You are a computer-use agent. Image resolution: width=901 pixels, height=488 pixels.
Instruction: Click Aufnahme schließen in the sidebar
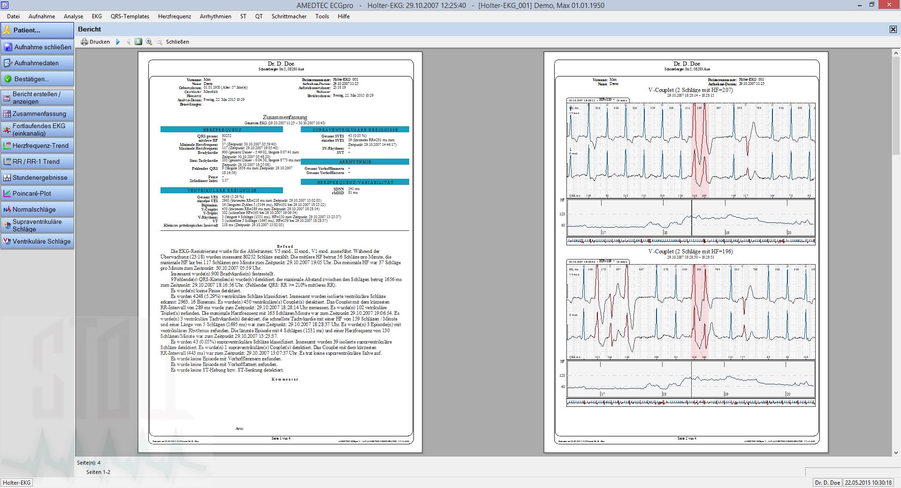[x=38, y=47]
